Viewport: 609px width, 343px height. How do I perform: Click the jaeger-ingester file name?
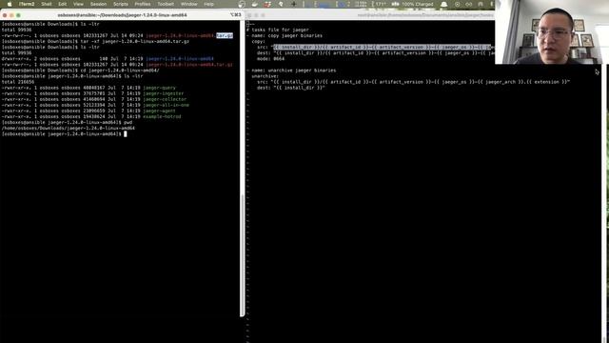click(x=164, y=93)
